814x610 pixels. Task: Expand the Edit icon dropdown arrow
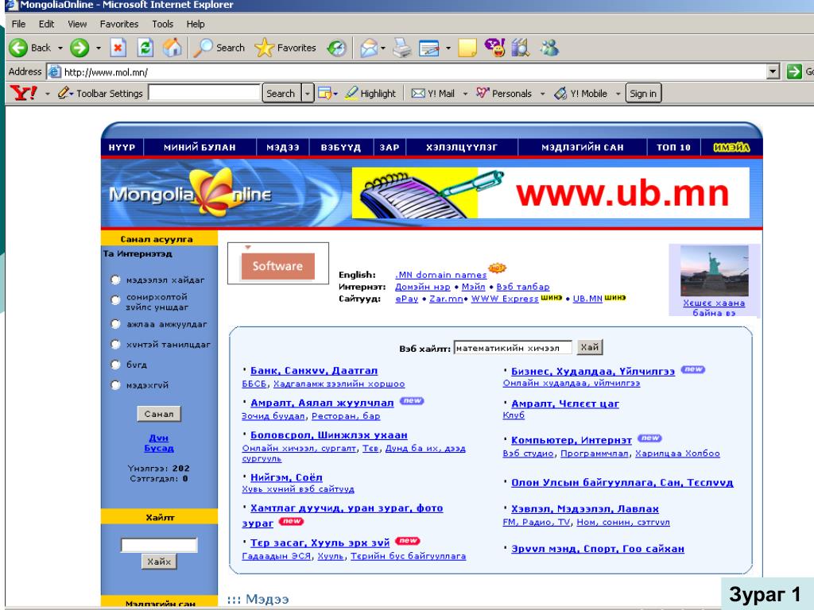(x=448, y=48)
